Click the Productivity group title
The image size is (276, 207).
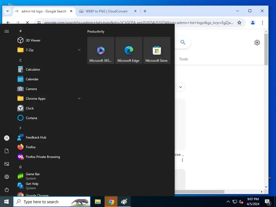point(96,32)
